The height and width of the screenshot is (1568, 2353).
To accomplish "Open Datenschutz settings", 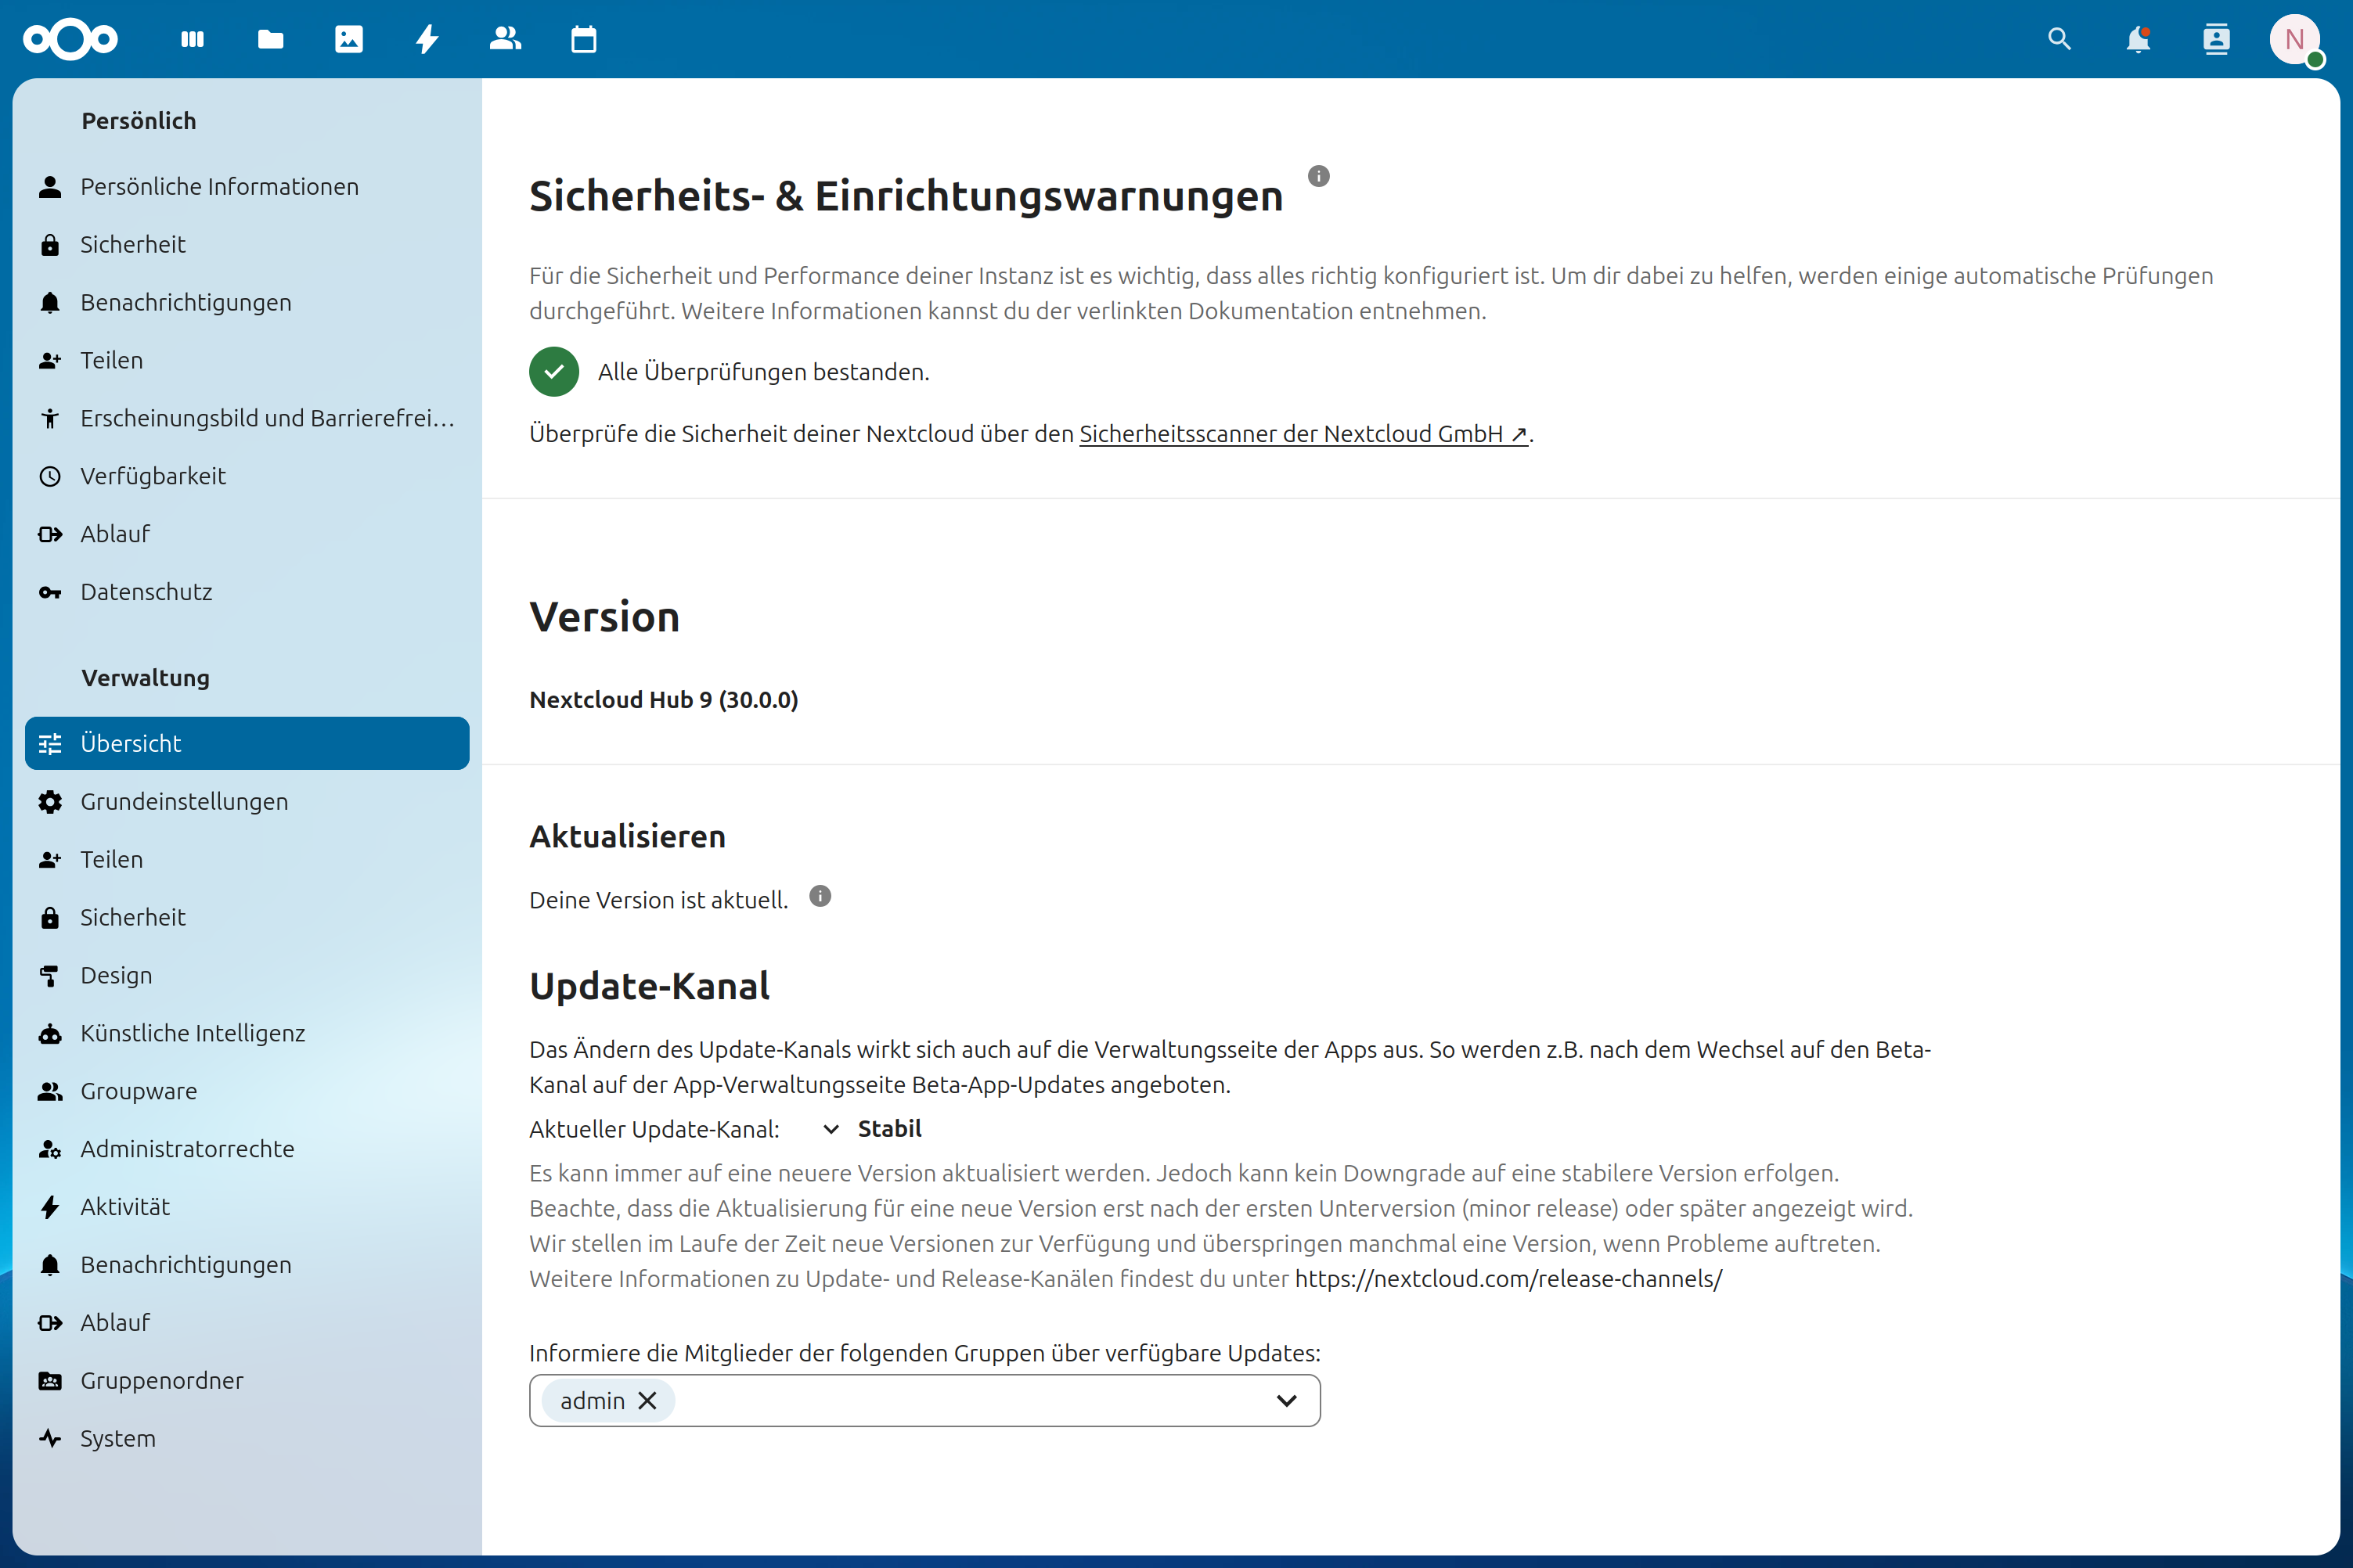I will coord(247,592).
